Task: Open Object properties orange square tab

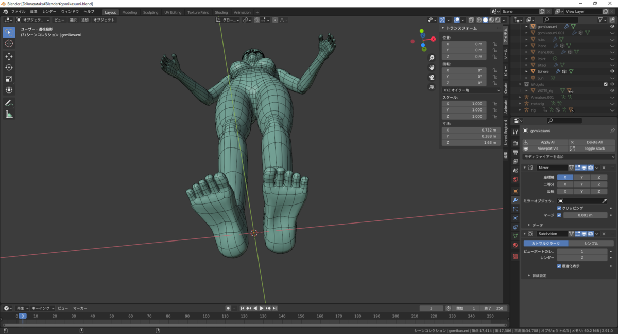Action: click(x=515, y=191)
